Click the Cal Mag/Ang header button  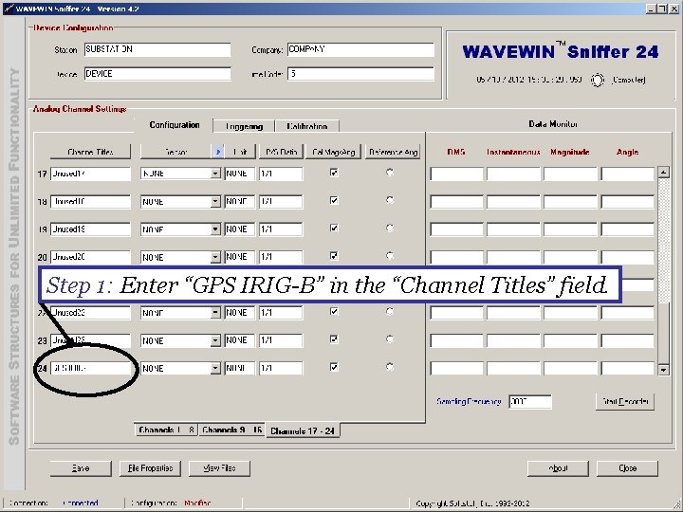point(333,152)
